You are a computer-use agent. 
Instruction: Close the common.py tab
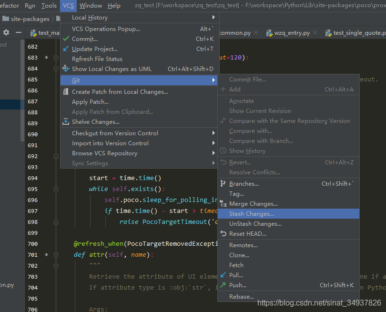tap(256, 32)
